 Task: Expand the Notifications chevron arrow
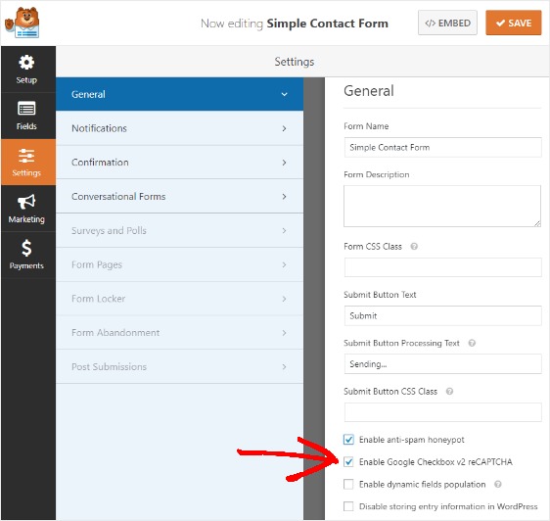coord(284,128)
